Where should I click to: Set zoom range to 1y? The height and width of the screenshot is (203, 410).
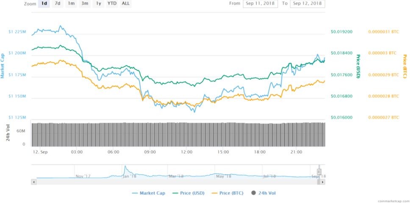click(x=98, y=4)
